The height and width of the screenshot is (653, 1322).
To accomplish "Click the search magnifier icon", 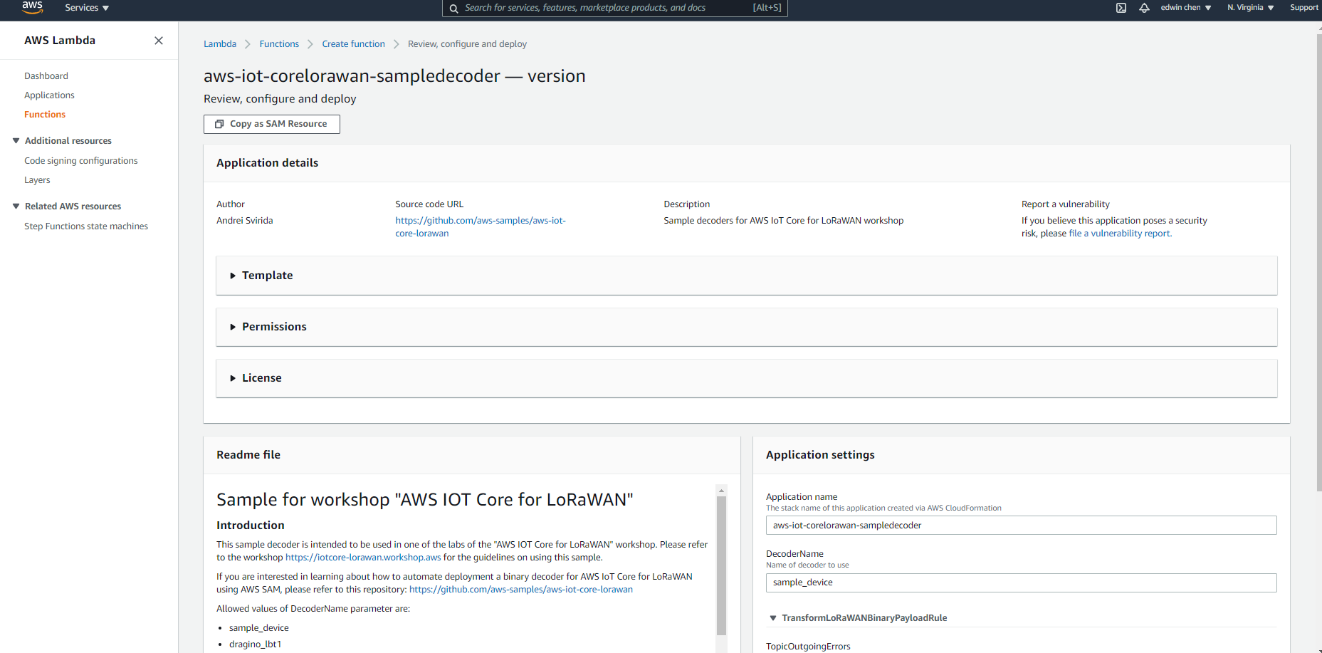I will pos(453,9).
